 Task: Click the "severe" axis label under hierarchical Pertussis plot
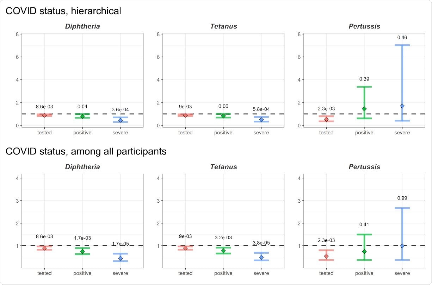pos(402,133)
